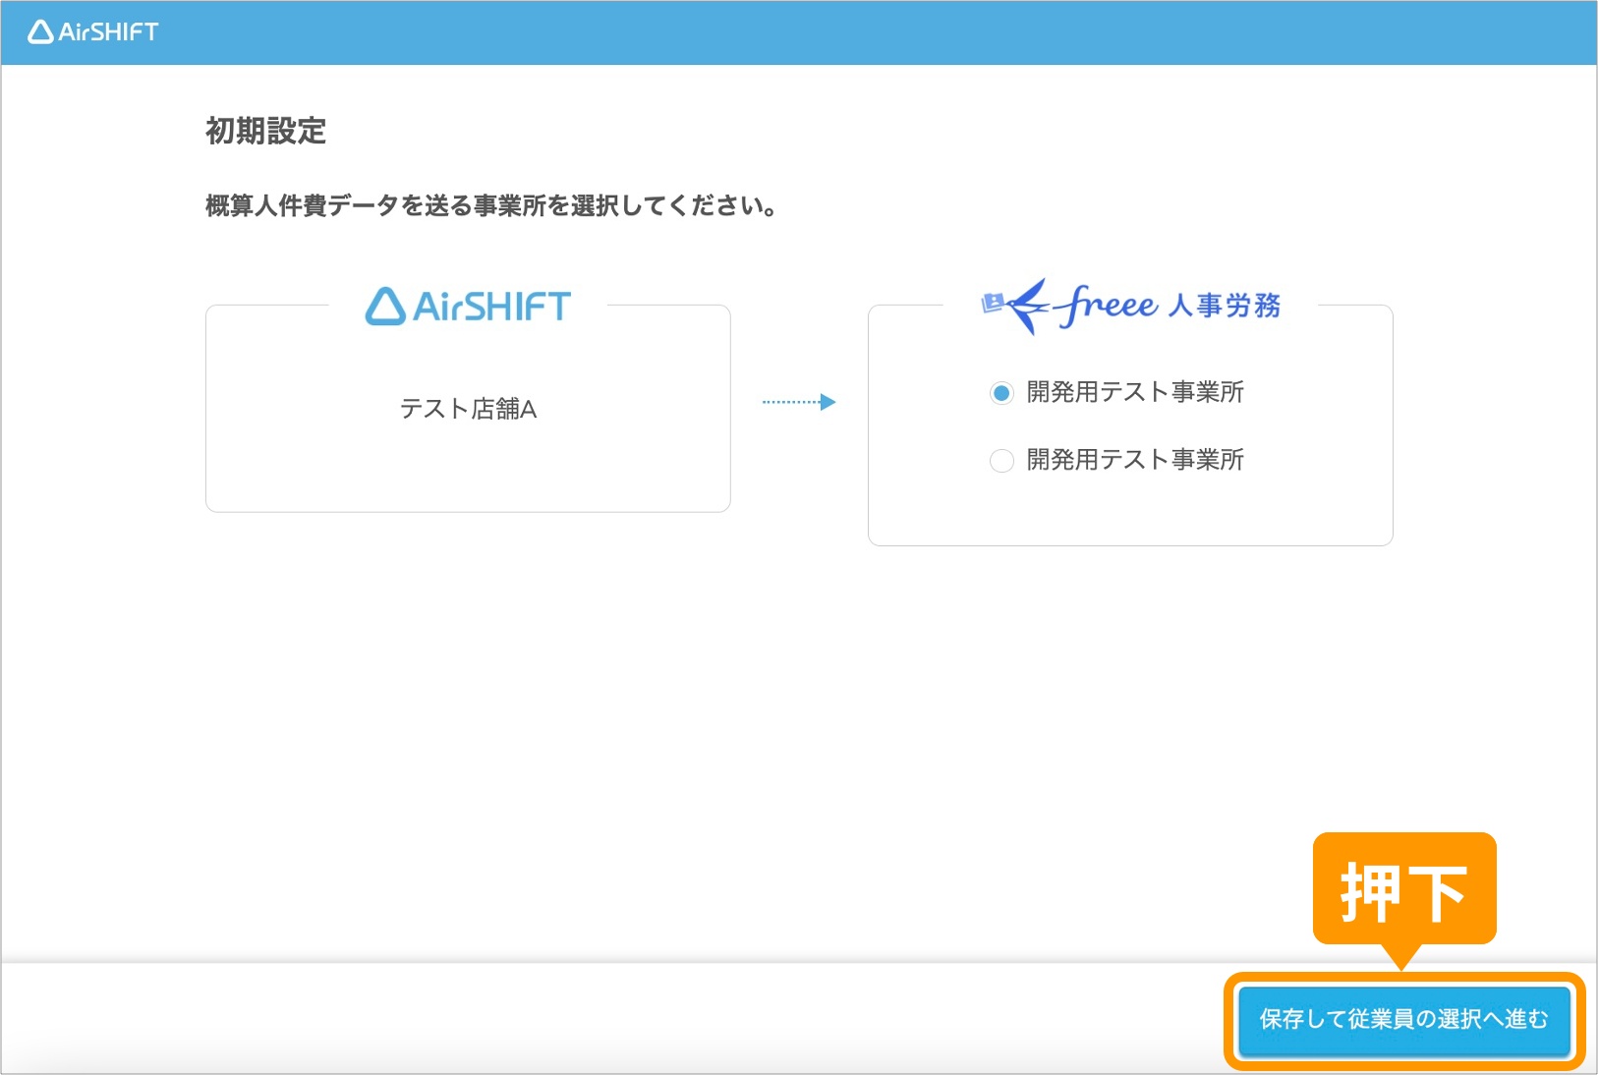Click the テスト店舗A store name
The width and height of the screenshot is (1598, 1075).
point(468,409)
